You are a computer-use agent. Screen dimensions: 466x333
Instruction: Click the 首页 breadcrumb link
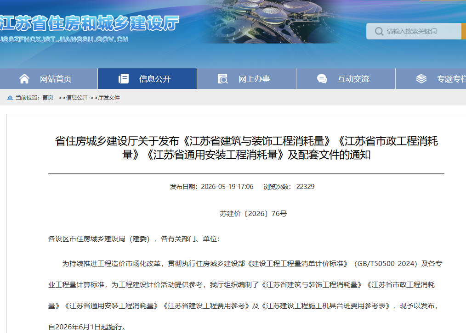click(48, 98)
